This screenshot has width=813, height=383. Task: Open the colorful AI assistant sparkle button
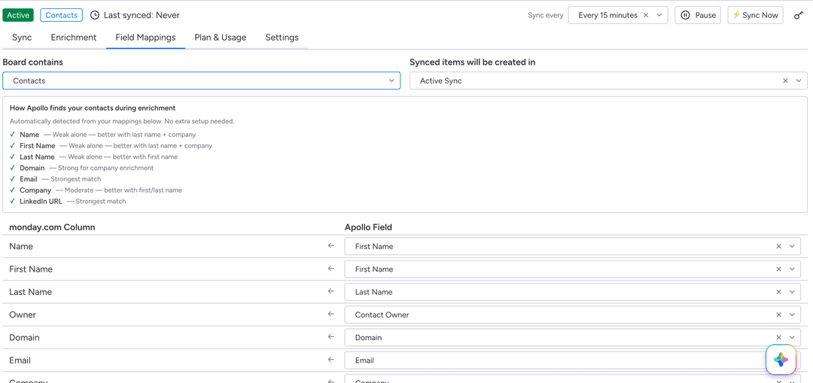pos(781,359)
